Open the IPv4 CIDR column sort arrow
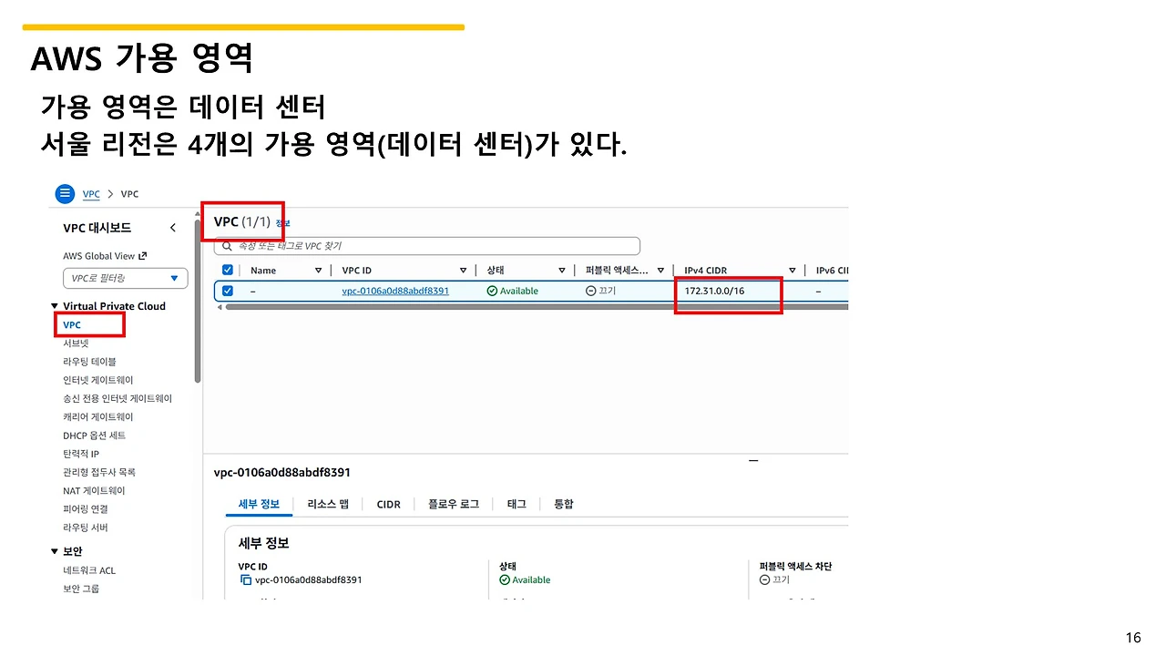This screenshot has height=656, width=1166. (792, 270)
